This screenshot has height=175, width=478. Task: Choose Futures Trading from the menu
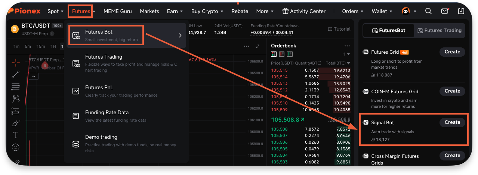point(126,63)
